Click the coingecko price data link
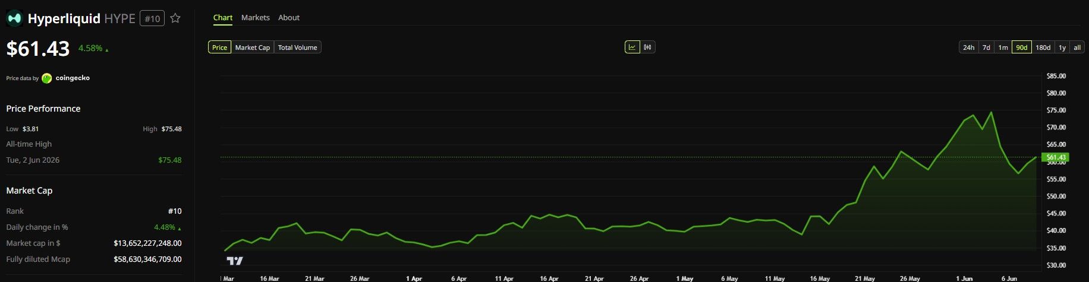This screenshot has width=1089, height=282. [73, 78]
